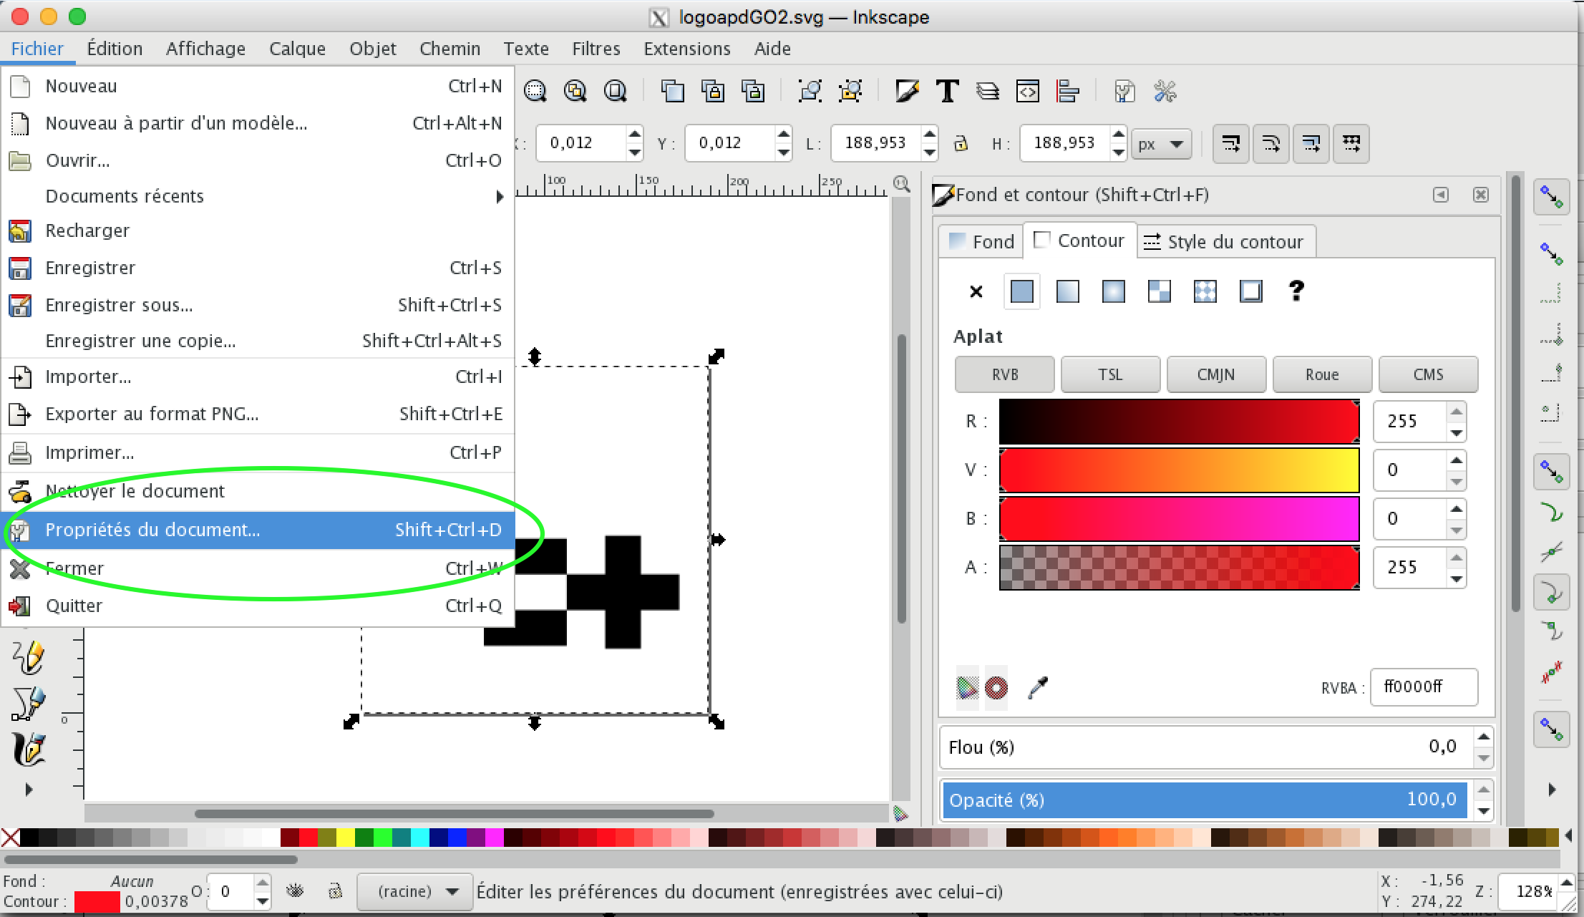Select the calligraphy tool in toolbox
The height and width of the screenshot is (917, 1584).
[29, 749]
